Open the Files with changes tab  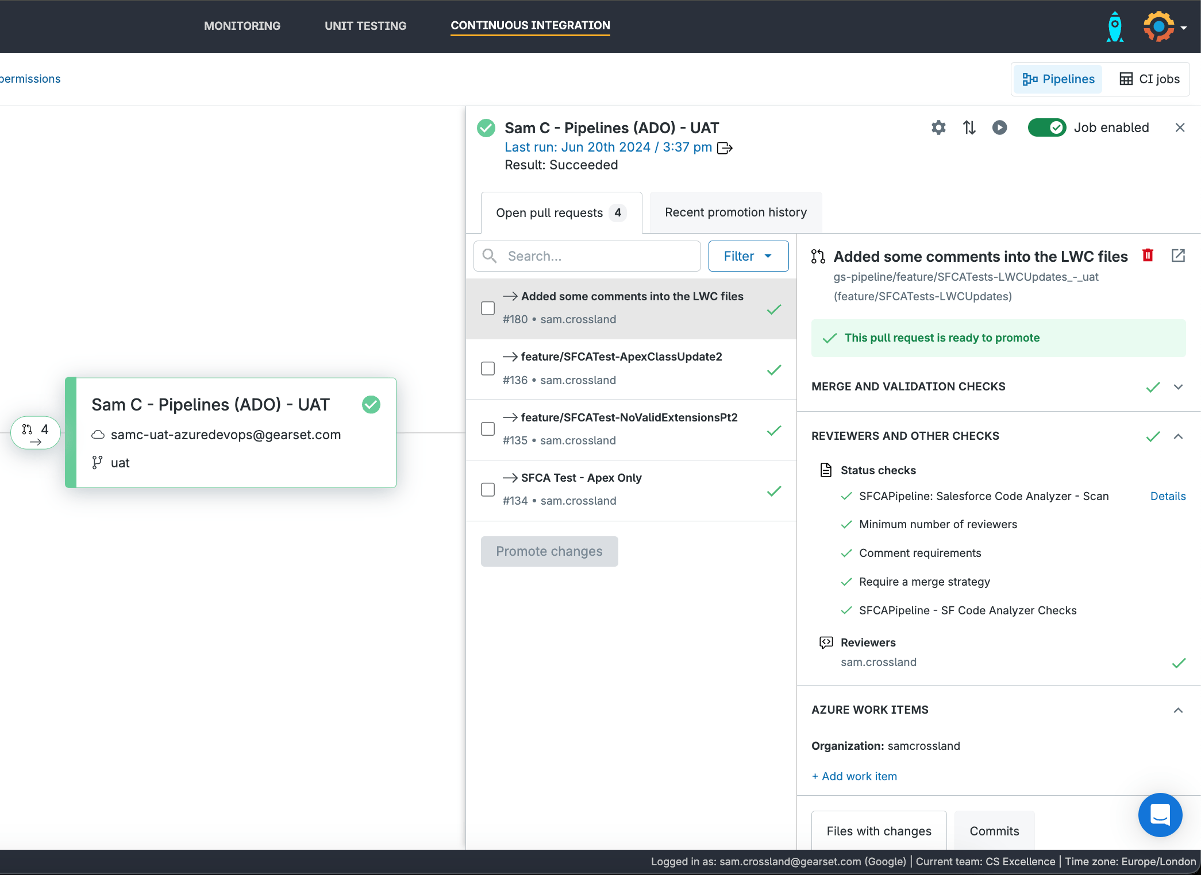(x=879, y=831)
